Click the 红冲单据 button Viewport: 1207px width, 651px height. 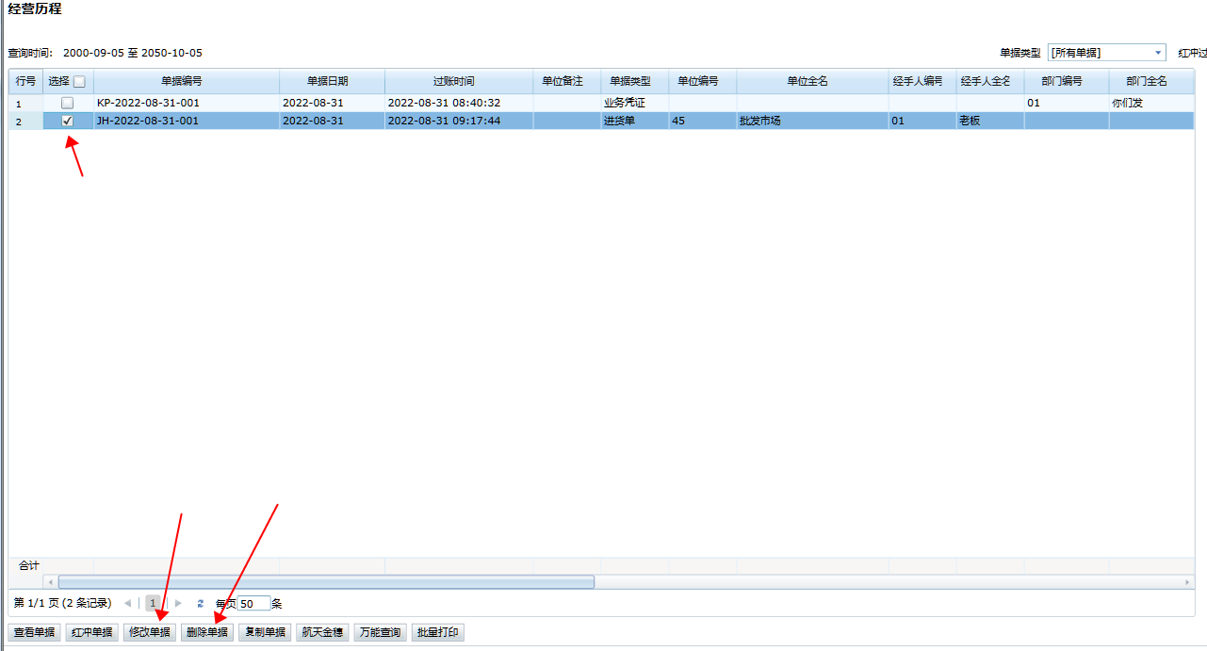(x=91, y=632)
